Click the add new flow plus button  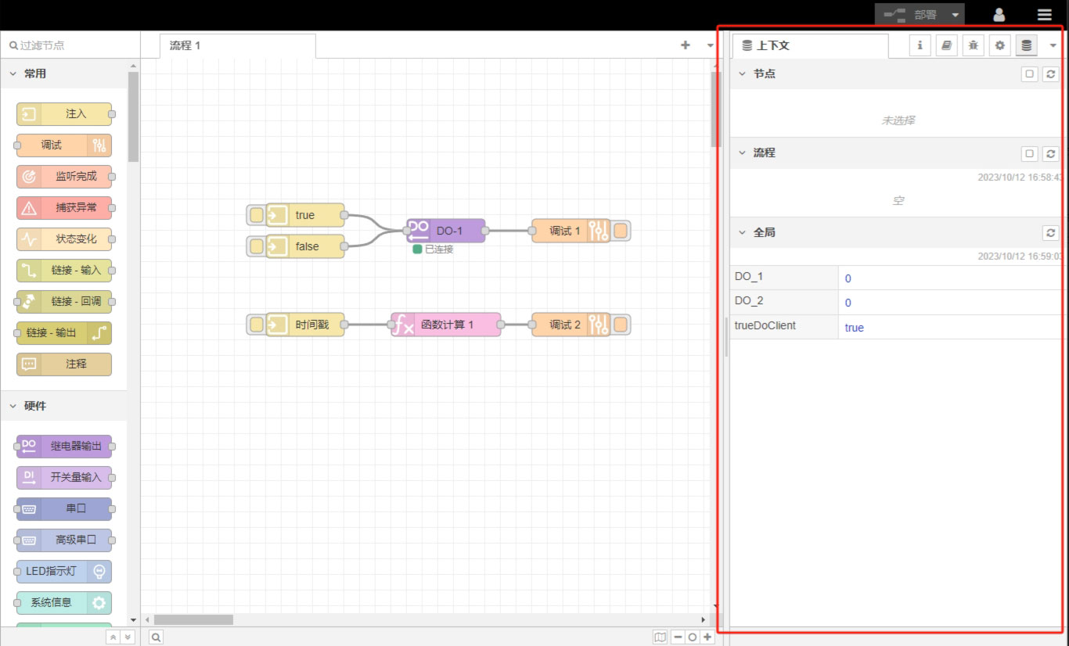pyautogui.click(x=686, y=45)
